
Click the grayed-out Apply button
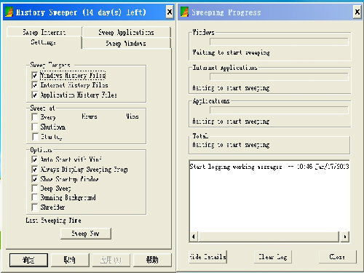tap(111, 260)
